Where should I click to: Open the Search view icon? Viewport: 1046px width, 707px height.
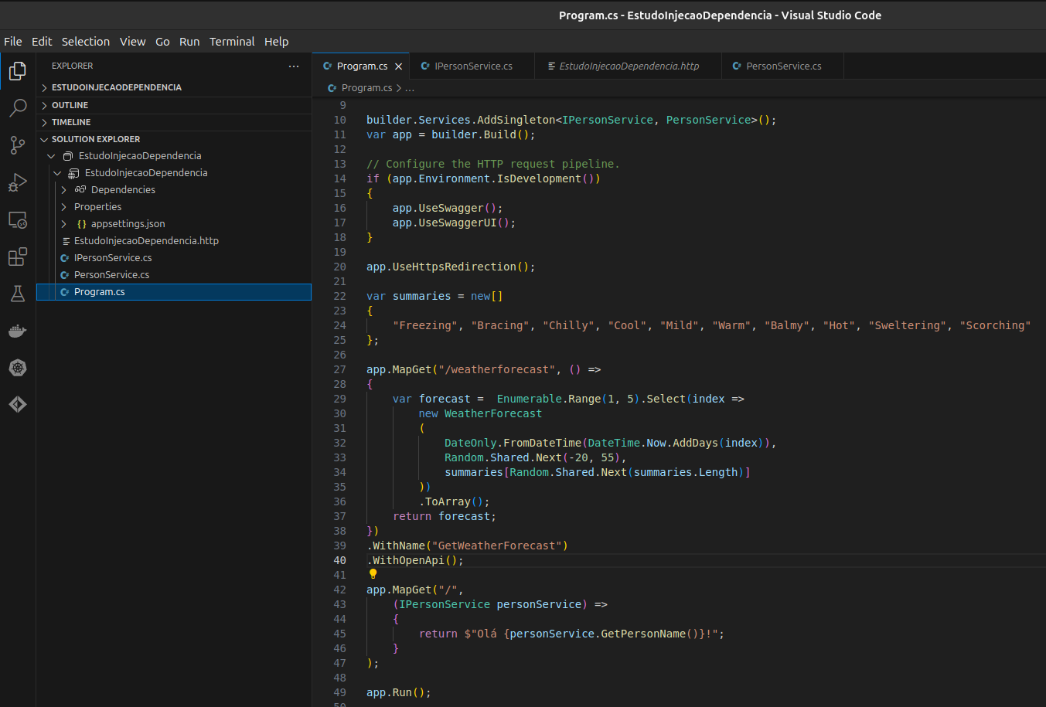tap(18, 107)
